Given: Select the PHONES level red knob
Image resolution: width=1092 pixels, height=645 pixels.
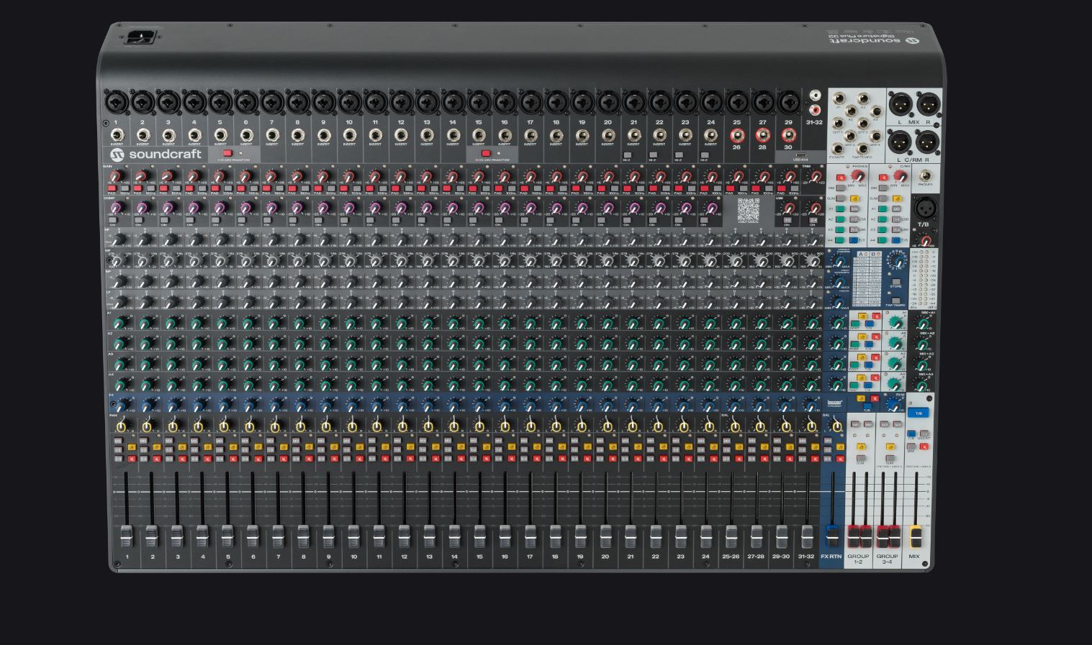Looking at the screenshot, I should (x=857, y=176).
